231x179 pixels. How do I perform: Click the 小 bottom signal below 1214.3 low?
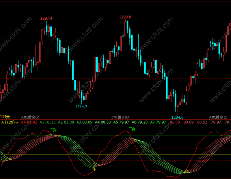94,169
